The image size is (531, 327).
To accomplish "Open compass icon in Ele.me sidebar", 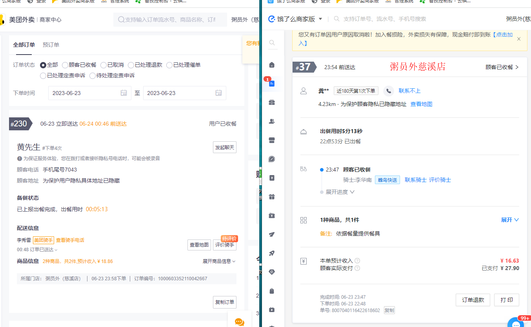I will [272, 159].
